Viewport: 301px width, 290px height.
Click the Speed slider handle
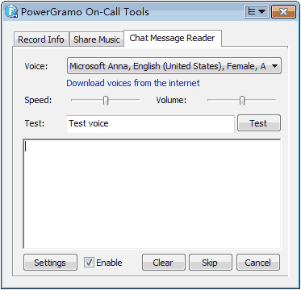coord(106,100)
